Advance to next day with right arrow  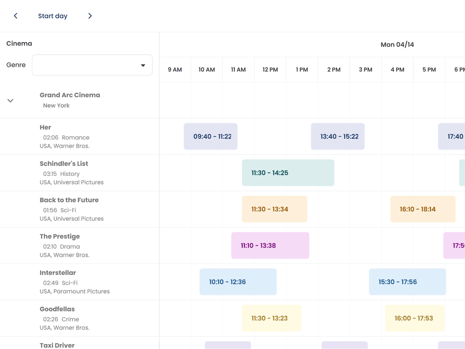90,16
